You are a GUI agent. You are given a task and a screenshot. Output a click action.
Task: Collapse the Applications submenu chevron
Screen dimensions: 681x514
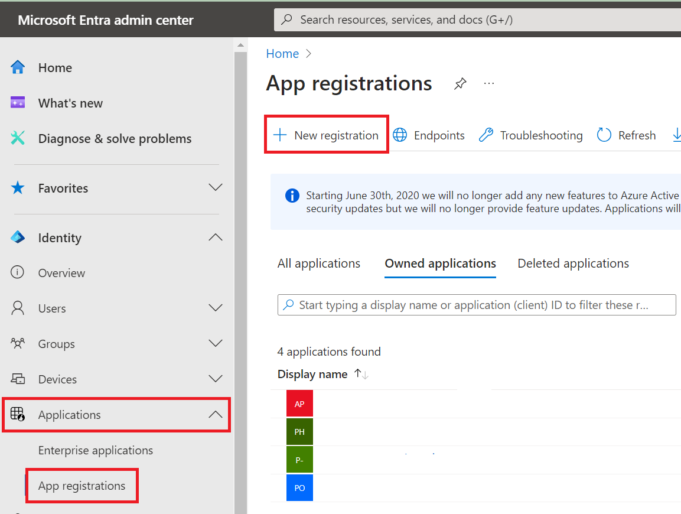point(216,415)
